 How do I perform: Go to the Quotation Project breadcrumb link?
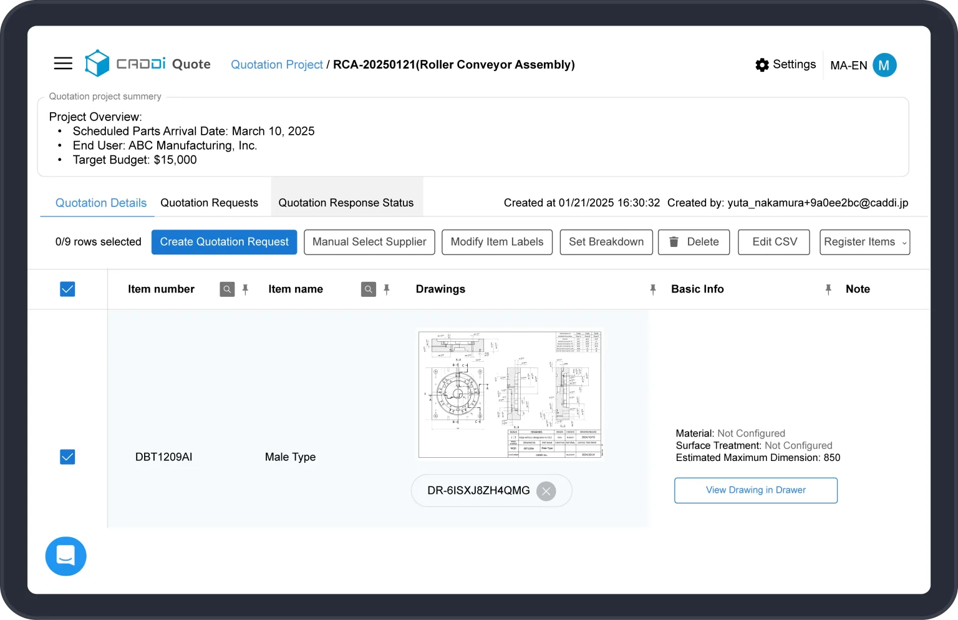point(277,65)
